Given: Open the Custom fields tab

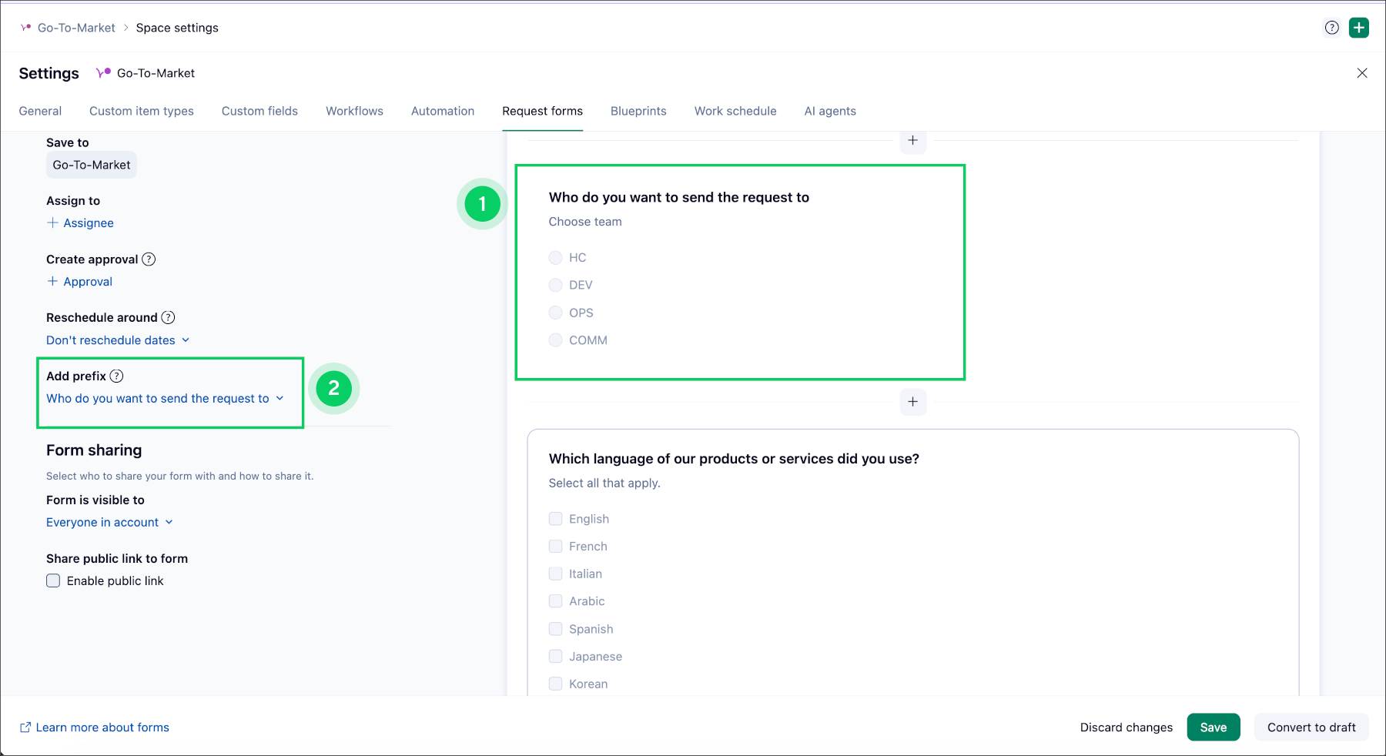Looking at the screenshot, I should click(x=259, y=111).
